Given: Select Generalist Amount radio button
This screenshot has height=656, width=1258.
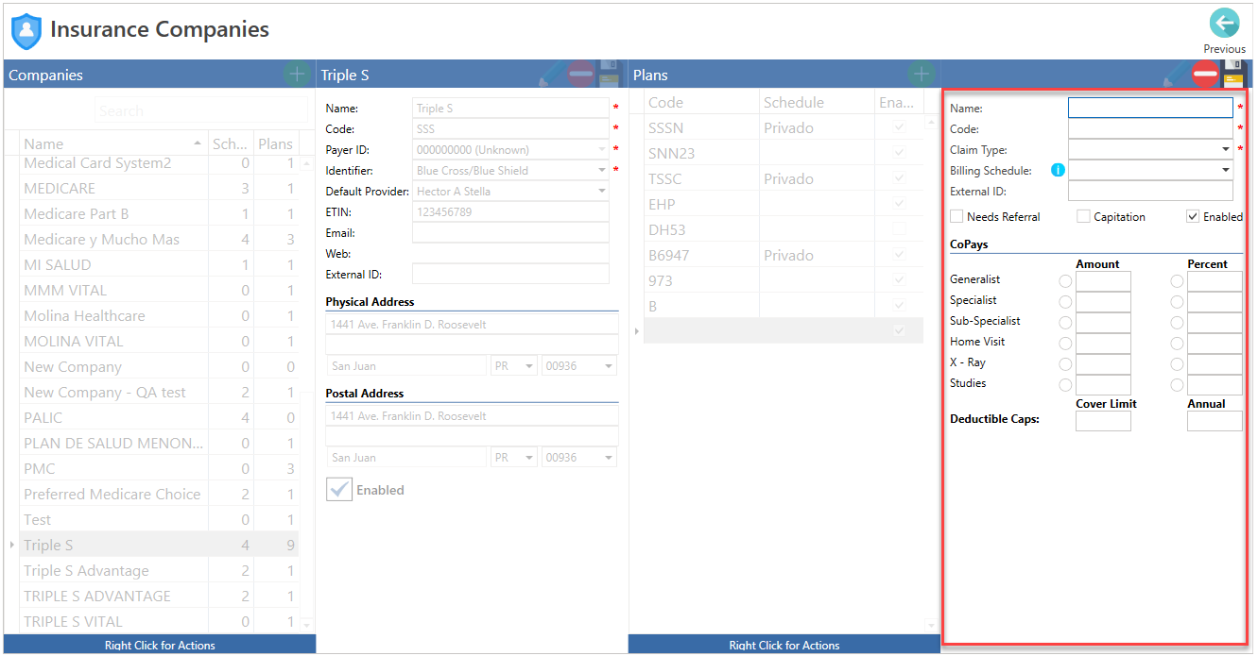Looking at the screenshot, I should [1065, 281].
